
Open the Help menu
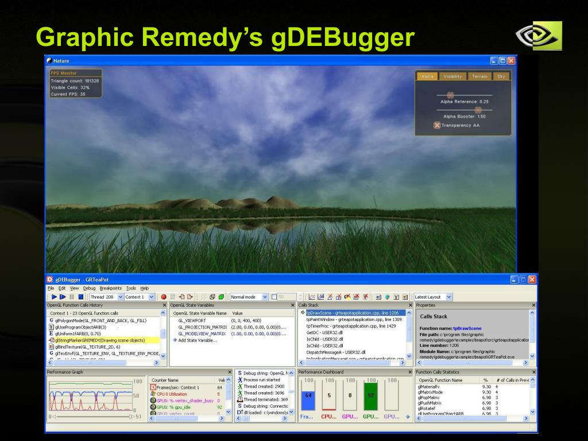[144, 288]
